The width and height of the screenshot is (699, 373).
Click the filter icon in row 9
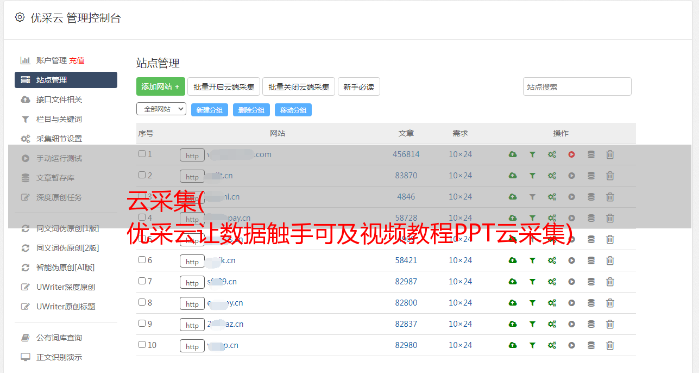tap(532, 324)
